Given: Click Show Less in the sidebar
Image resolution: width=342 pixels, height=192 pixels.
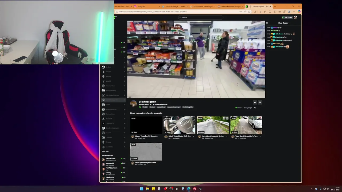Looking at the screenshot, I should click(x=105, y=151).
